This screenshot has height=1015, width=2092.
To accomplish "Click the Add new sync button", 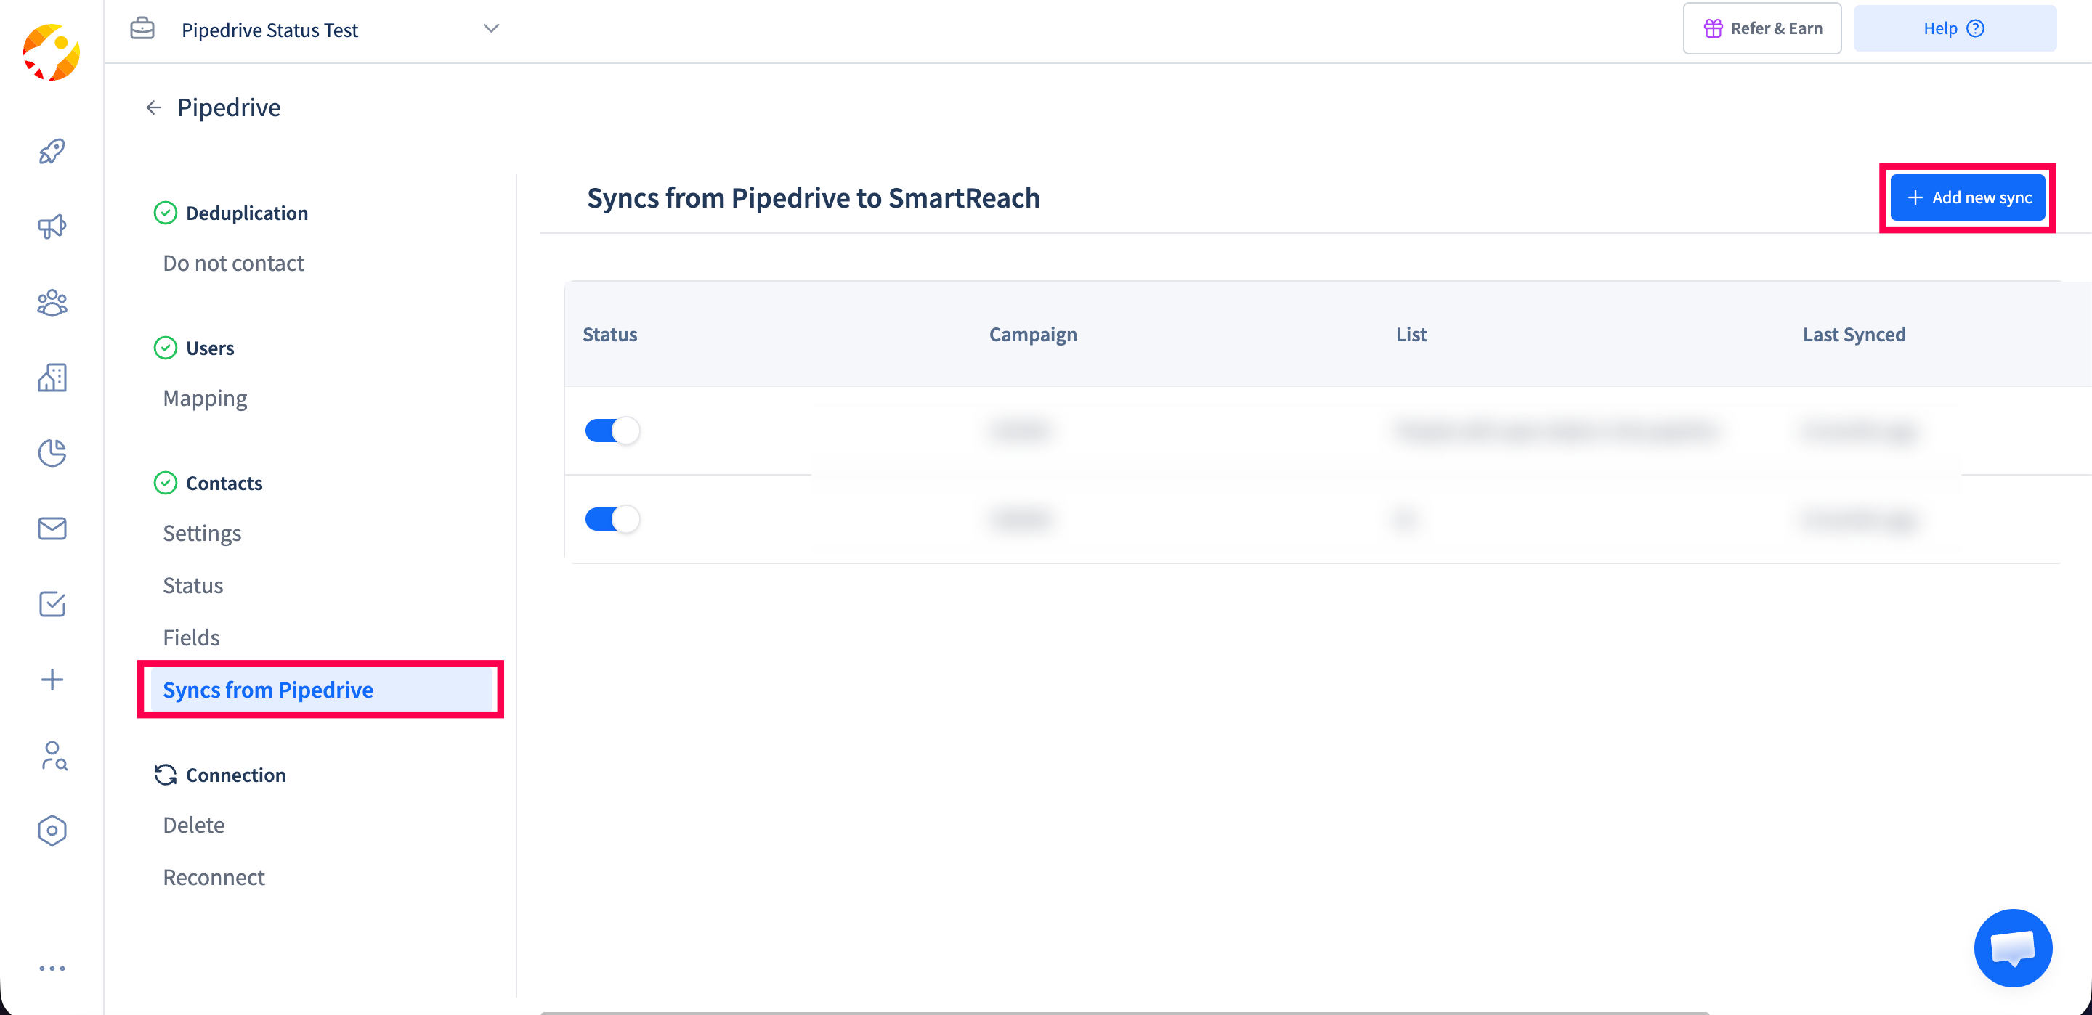I will click(x=1967, y=197).
